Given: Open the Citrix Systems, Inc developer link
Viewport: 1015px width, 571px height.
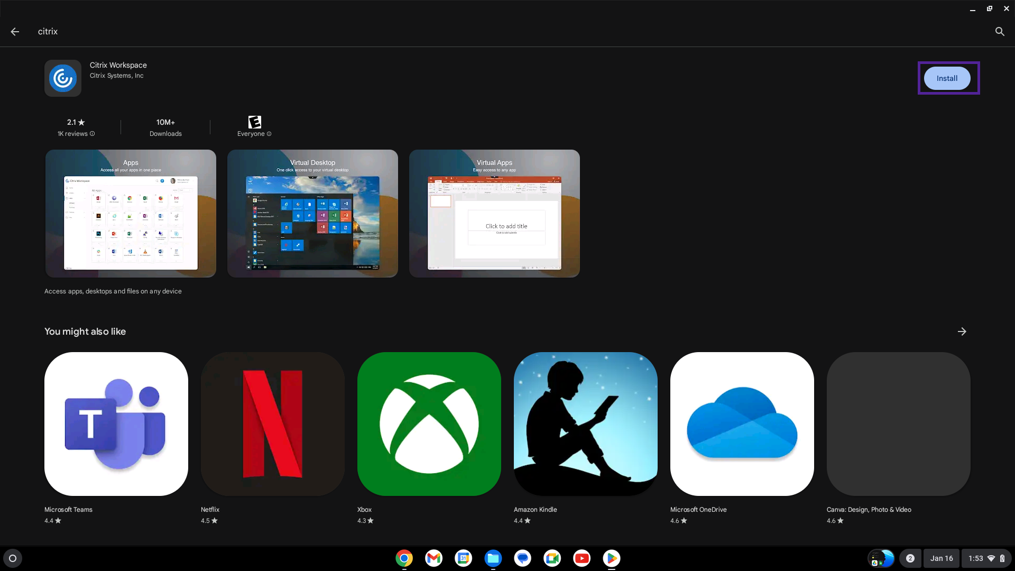Looking at the screenshot, I should tap(116, 76).
